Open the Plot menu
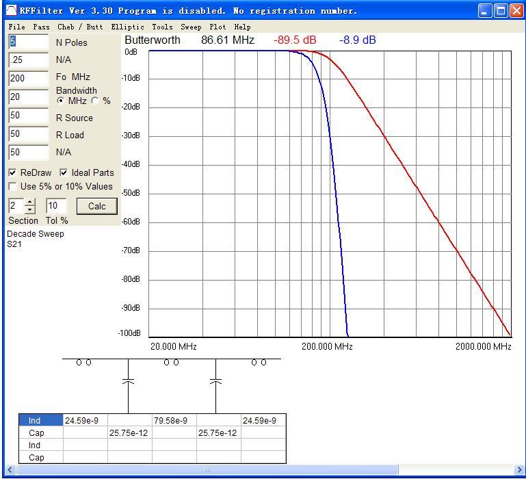The height and width of the screenshot is (479, 526). (x=218, y=27)
